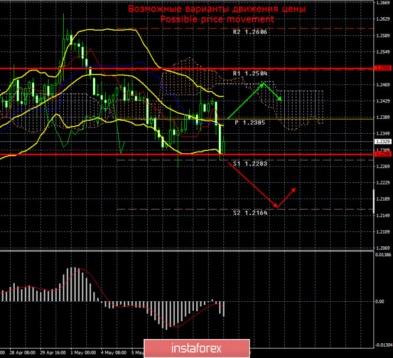Click the Russian title 'Возможные варианты движения цены'
Viewport: 393px width, 358px height.
coord(217,9)
